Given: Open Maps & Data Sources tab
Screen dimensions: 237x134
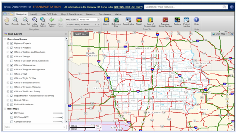Looking at the screenshot, I should 72,14.
